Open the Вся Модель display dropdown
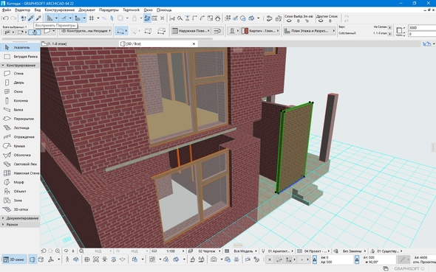 coord(241,251)
